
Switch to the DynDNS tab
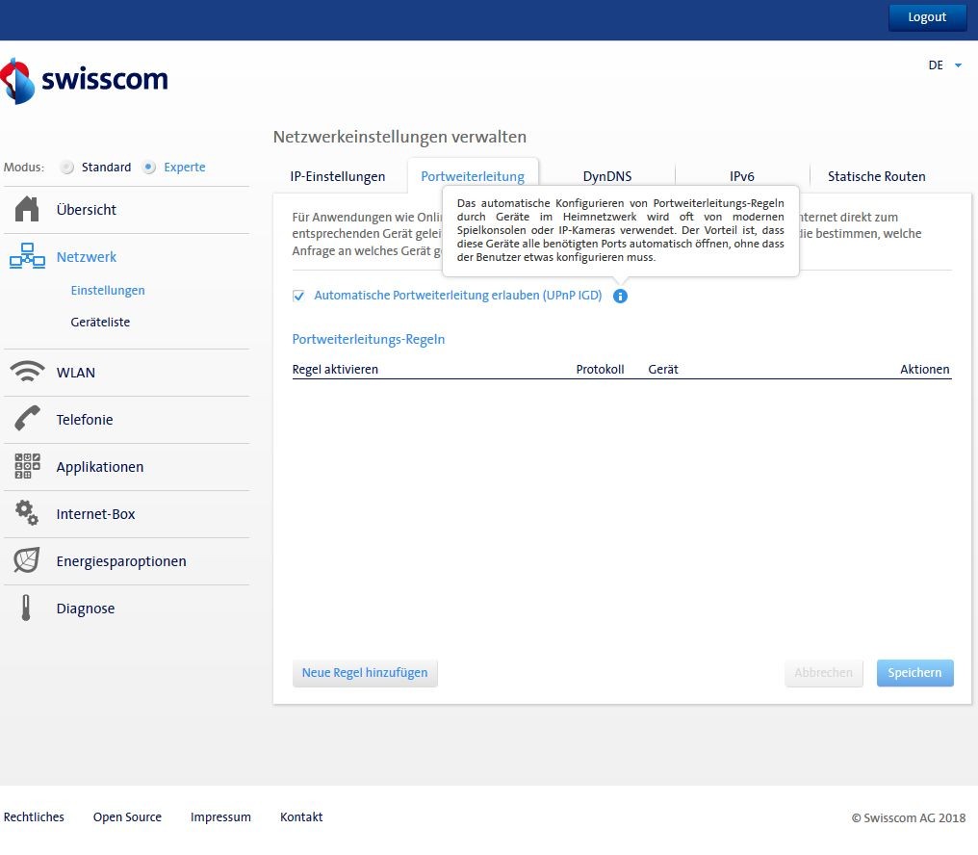(x=606, y=176)
